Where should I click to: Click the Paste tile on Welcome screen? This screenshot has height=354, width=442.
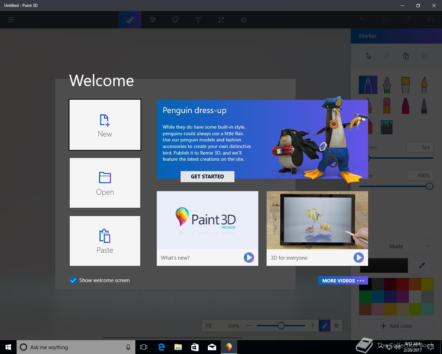pyautogui.click(x=105, y=241)
